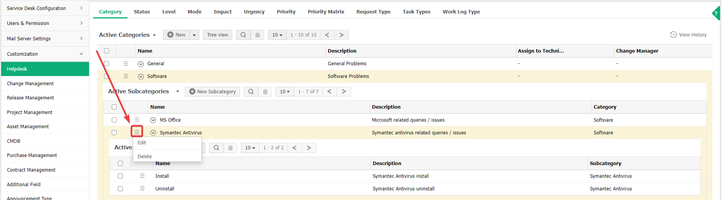Switch to the Priority Matrix tab
This screenshot has width=722, height=200.
click(x=325, y=12)
